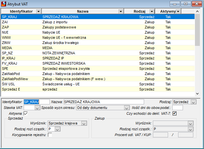Maximize the Atrybut VAT window
The width and height of the screenshot is (204, 149).
click(x=186, y=4)
